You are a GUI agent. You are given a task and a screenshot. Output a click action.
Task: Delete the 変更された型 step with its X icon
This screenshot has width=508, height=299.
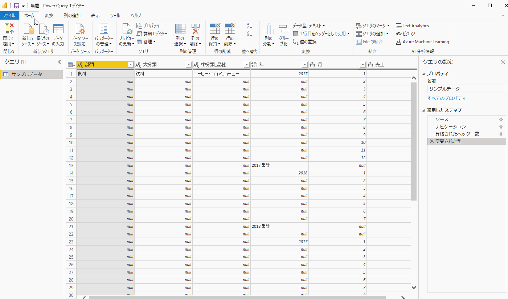[431, 141]
